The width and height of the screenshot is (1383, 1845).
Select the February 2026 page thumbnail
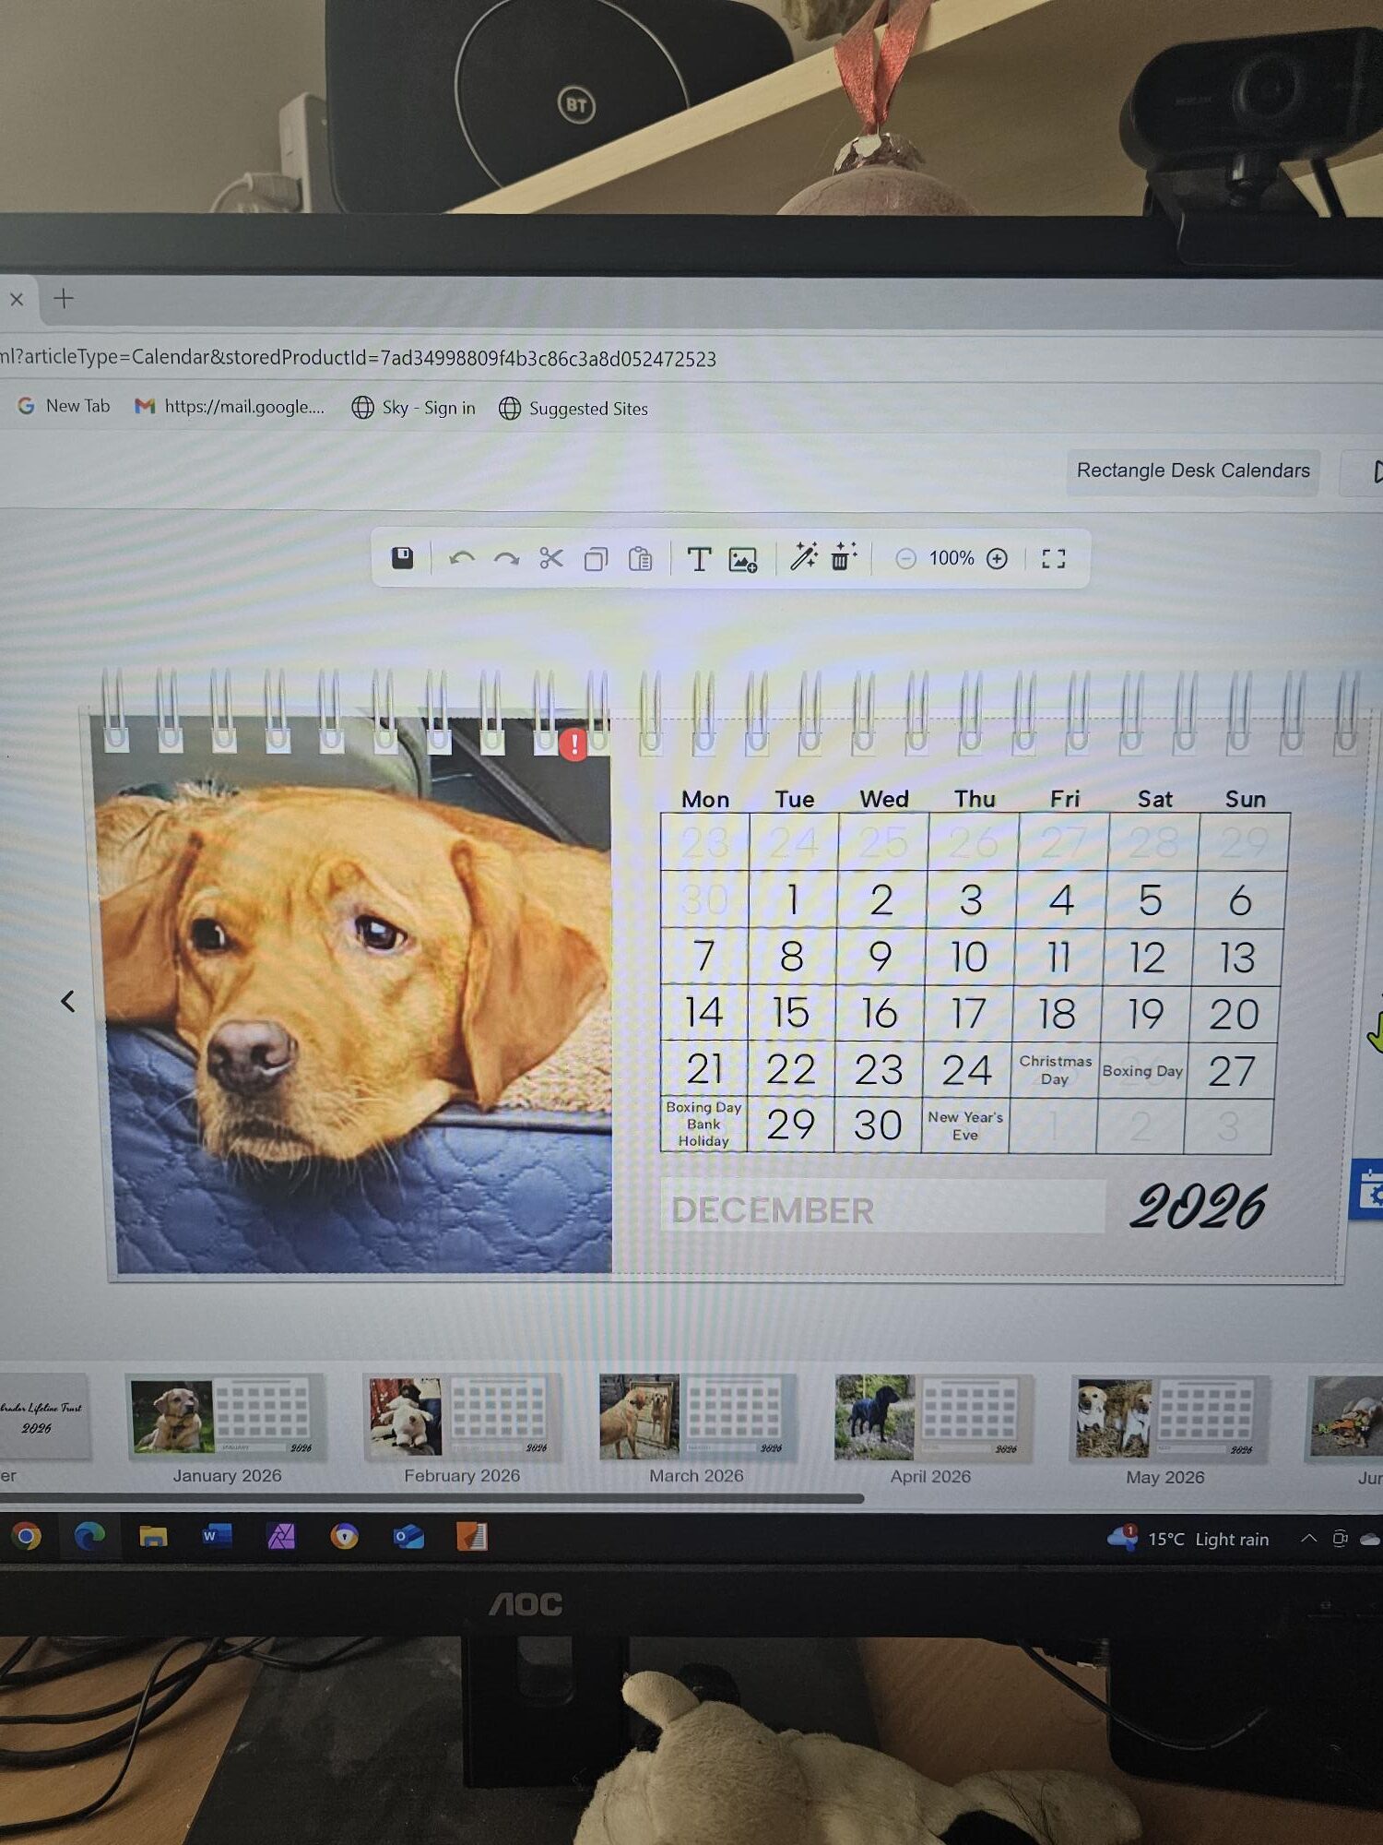pyautogui.click(x=462, y=1419)
